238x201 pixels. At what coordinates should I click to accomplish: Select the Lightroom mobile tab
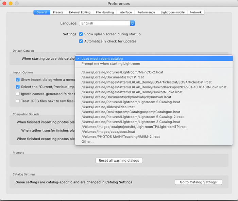click(x=173, y=12)
